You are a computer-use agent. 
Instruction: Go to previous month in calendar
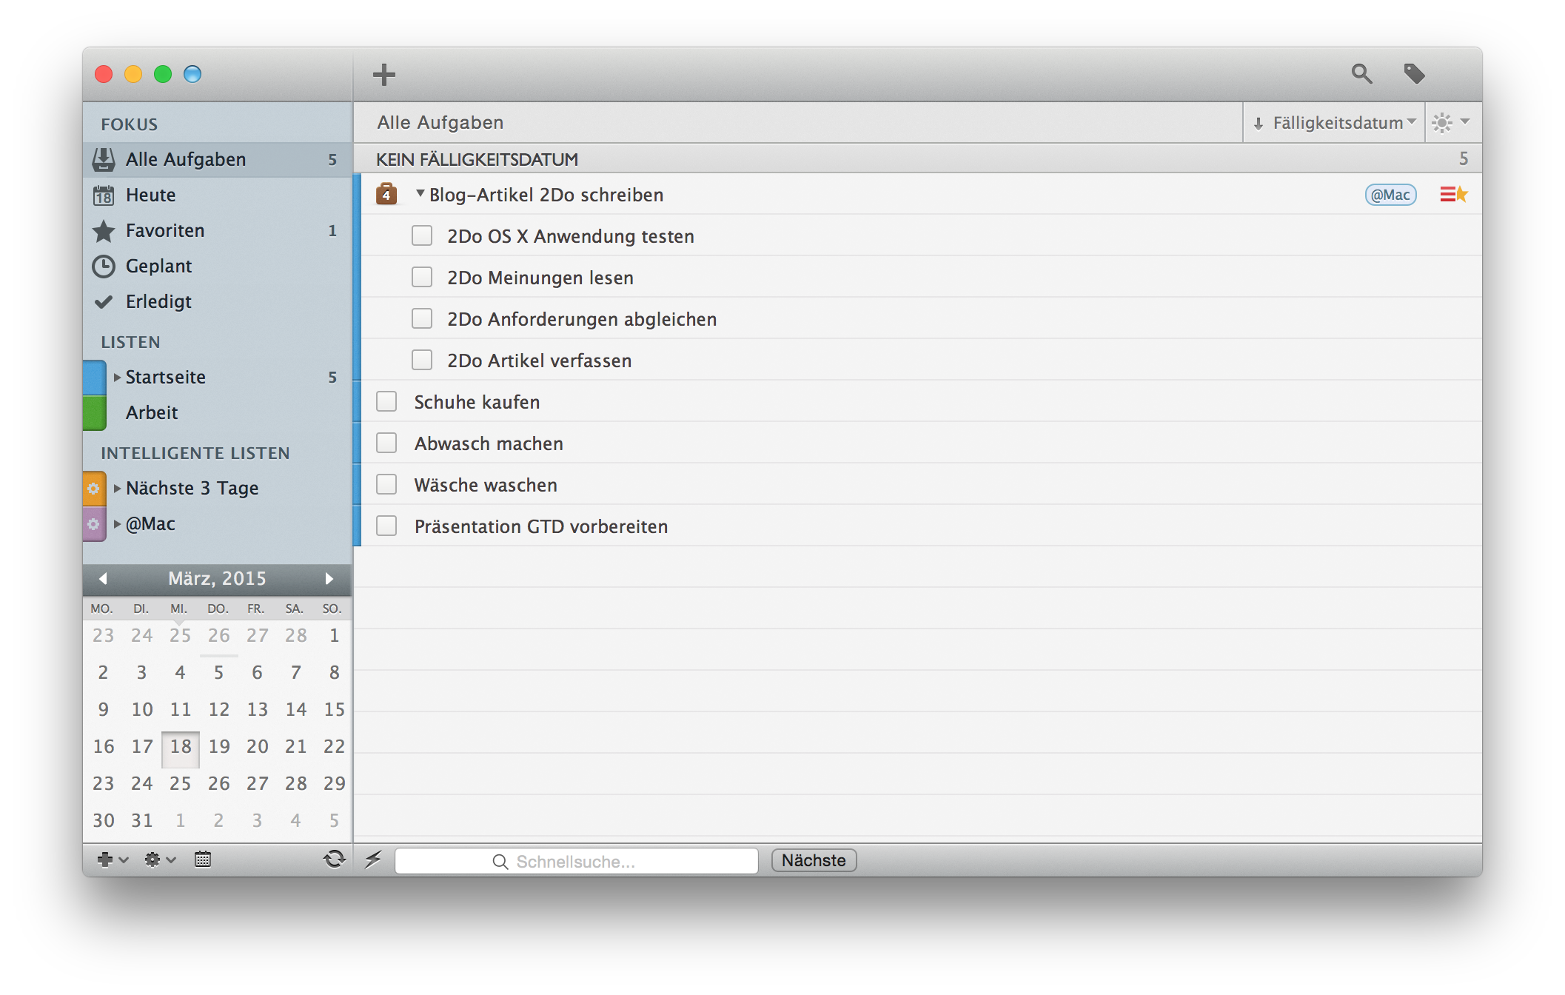[103, 578]
